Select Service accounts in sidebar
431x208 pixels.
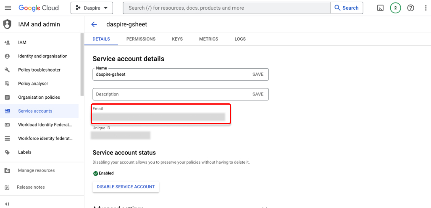click(x=35, y=111)
